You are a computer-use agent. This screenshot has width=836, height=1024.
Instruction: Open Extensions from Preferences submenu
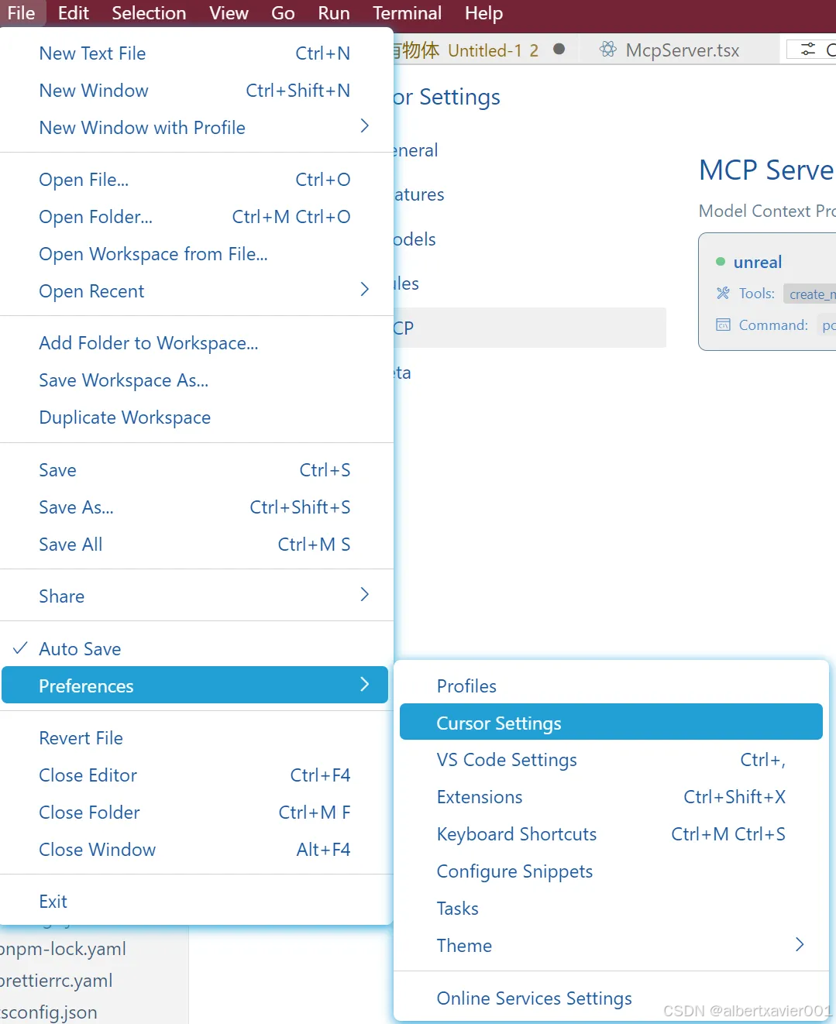pyautogui.click(x=611, y=797)
